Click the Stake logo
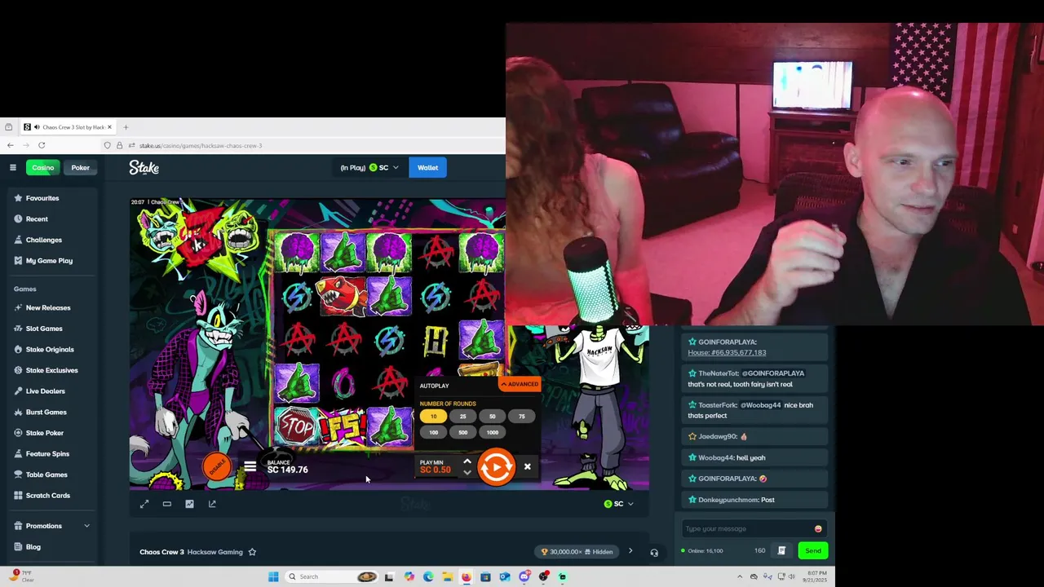Screen dimensions: 1044x587 click(x=144, y=168)
